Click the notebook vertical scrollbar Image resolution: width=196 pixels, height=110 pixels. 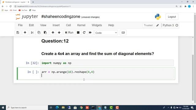(193, 77)
